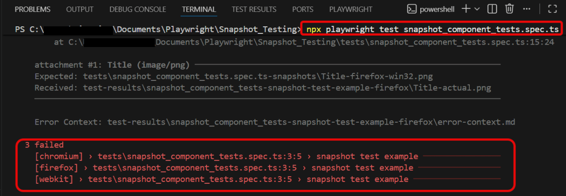Click the powershell terminal icon
This screenshot has height=196, width=566.
[411, 9]
